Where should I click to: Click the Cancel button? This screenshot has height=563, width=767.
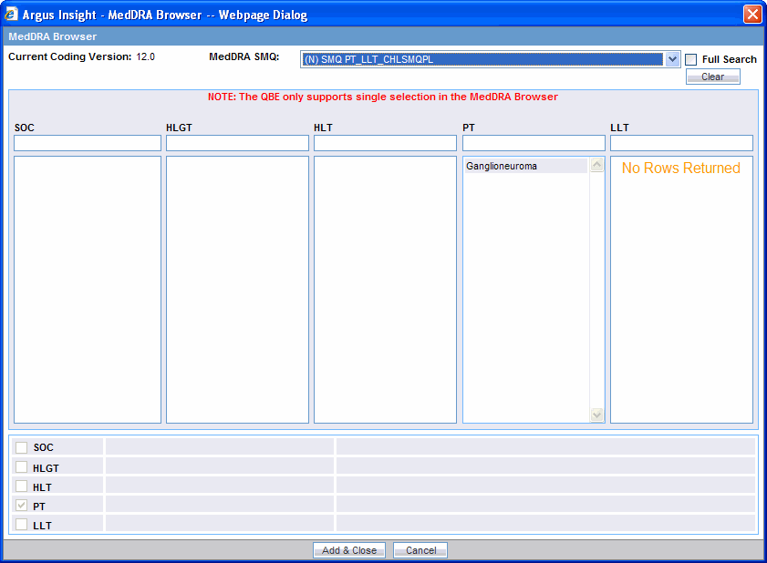tap(420, 550)
